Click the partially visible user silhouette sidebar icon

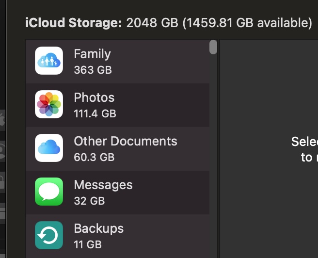coord(2,151)
